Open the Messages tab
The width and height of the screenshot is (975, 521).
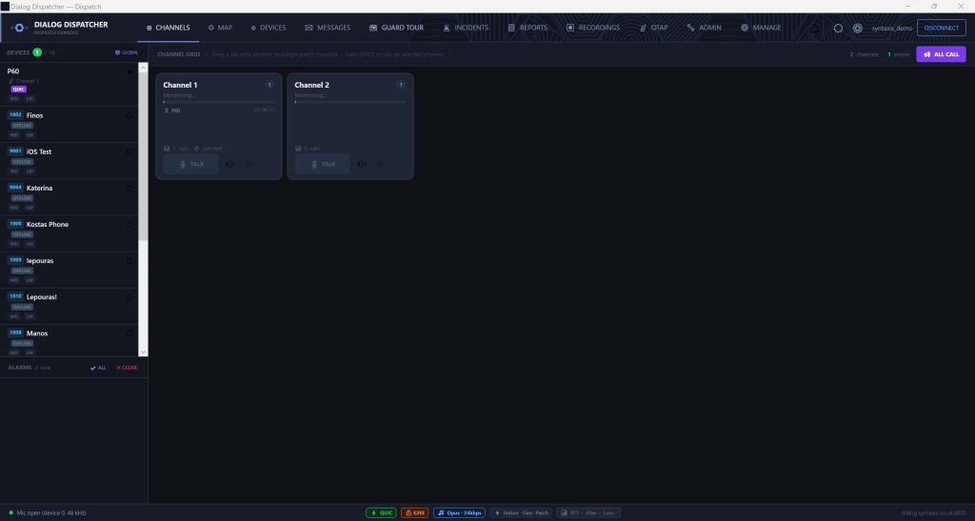[328, 28]
